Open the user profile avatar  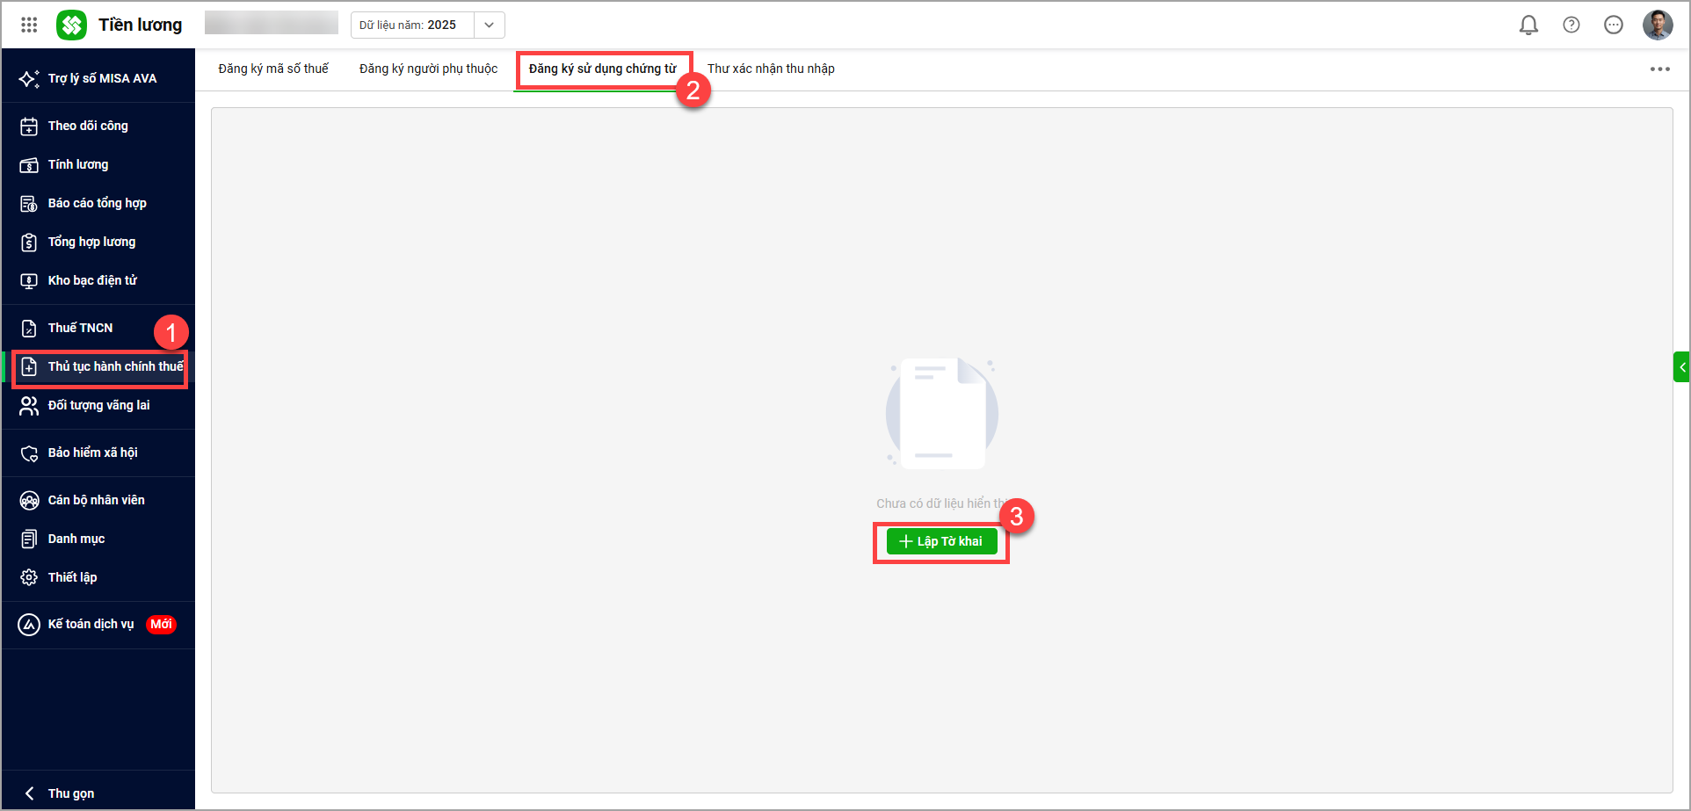(x=1657, y=25)
